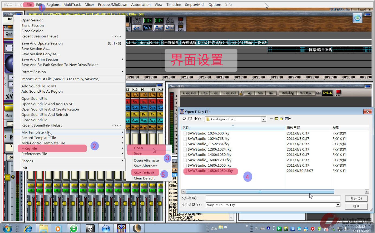The height and width of the screenshot is (233, 375).
Task: Click the Dn button in SoundFile toolbar
Action: (x=271, y=93)
